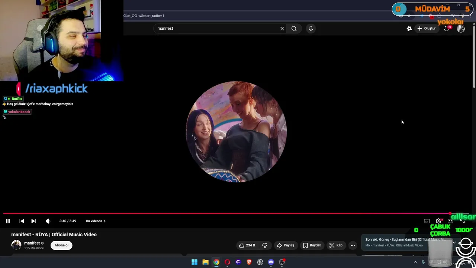Clear the YouTube search field with X

click(282, 29)
